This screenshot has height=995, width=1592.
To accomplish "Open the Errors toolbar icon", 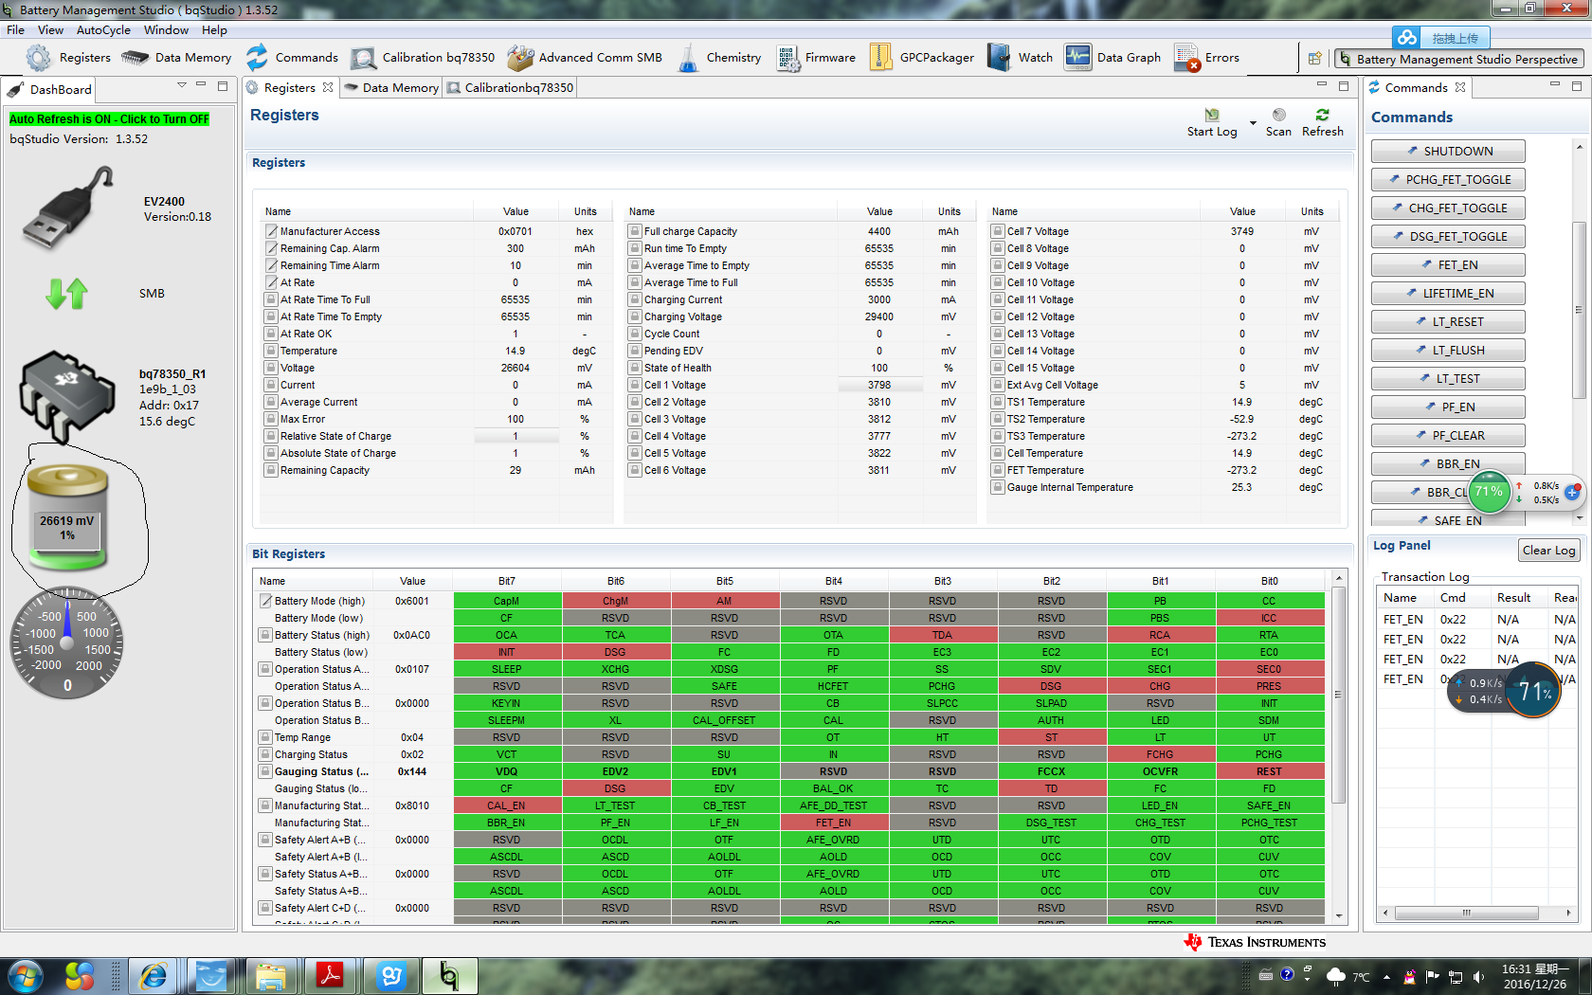I will tap(1187, 58).
